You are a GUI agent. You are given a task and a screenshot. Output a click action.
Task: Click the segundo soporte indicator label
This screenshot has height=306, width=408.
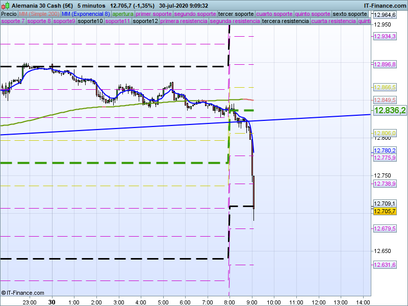[195, 14]
